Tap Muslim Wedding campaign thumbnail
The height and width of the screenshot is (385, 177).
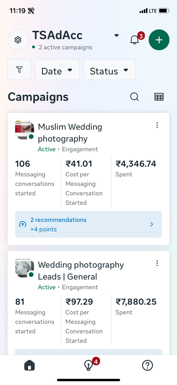pyautogui.click(x=24, y=130)
